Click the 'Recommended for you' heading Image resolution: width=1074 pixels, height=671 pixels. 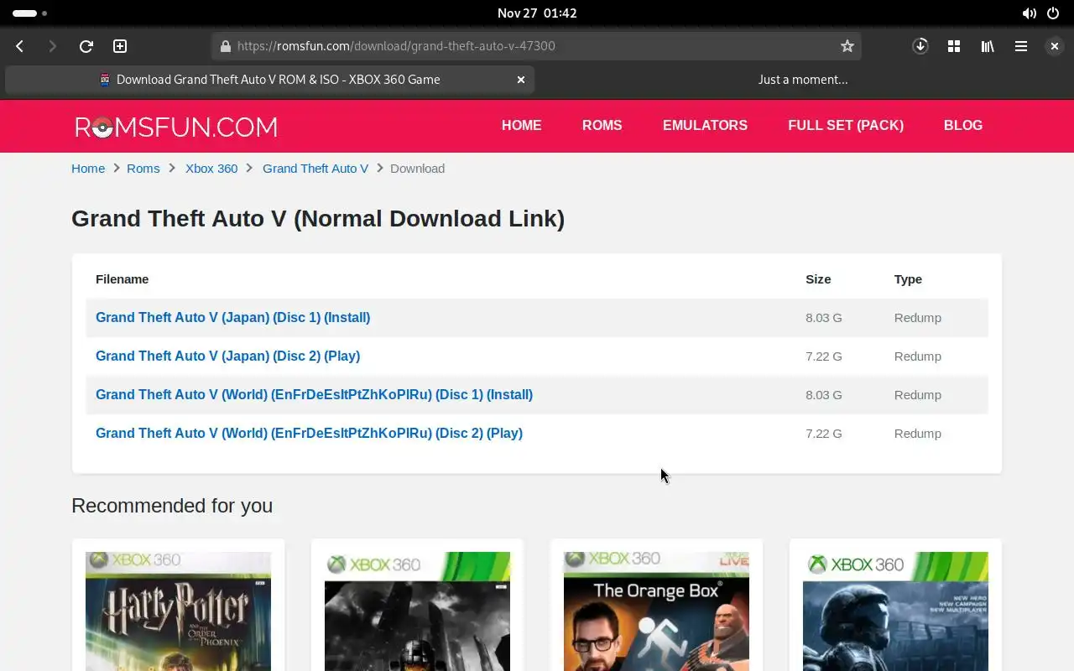172,506
